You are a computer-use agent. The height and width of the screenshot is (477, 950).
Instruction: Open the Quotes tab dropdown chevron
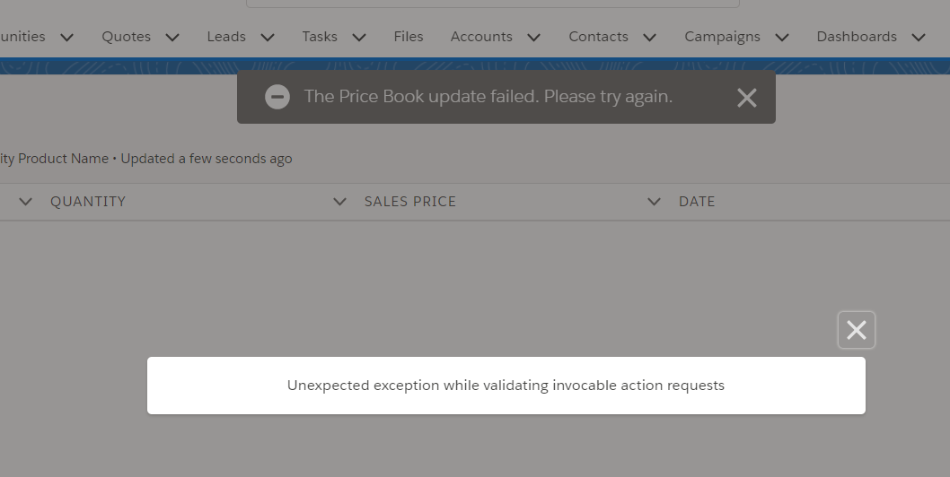(x=172, y=38)
